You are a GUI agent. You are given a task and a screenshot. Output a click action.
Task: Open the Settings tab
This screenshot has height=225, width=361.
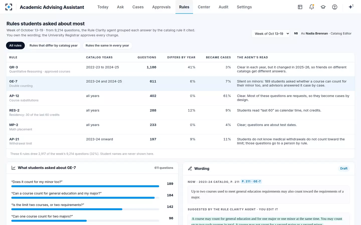pyautogui.click(x=244, y=7)
